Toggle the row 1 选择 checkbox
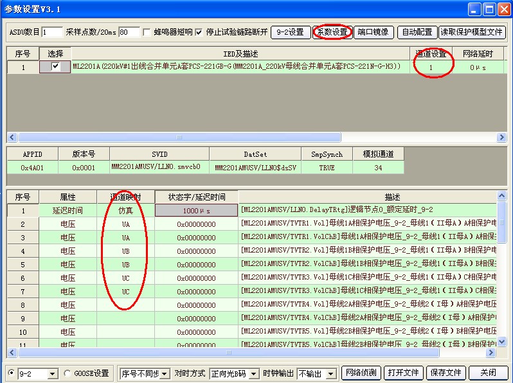 pyautogui.click(x=55, y=66)
